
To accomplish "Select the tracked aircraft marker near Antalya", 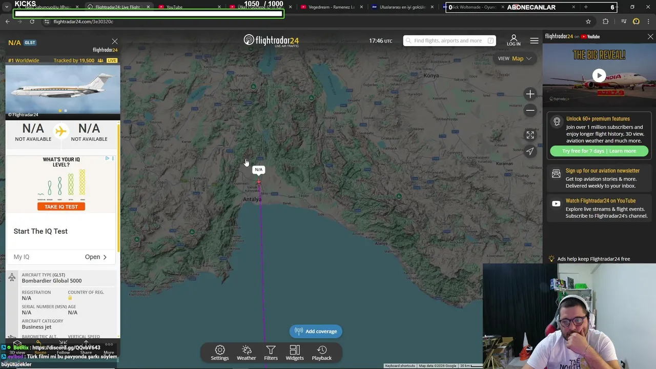I will tap(258, 182).
